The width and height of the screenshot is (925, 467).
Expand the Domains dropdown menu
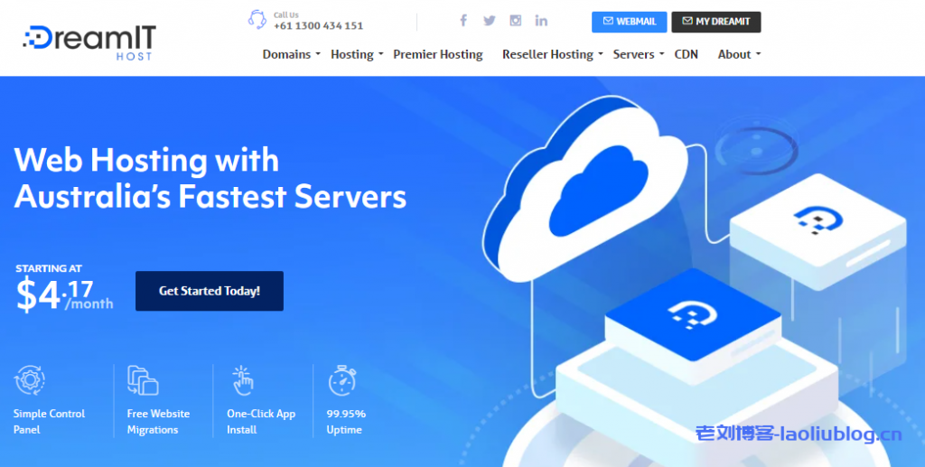click(292, 54)
